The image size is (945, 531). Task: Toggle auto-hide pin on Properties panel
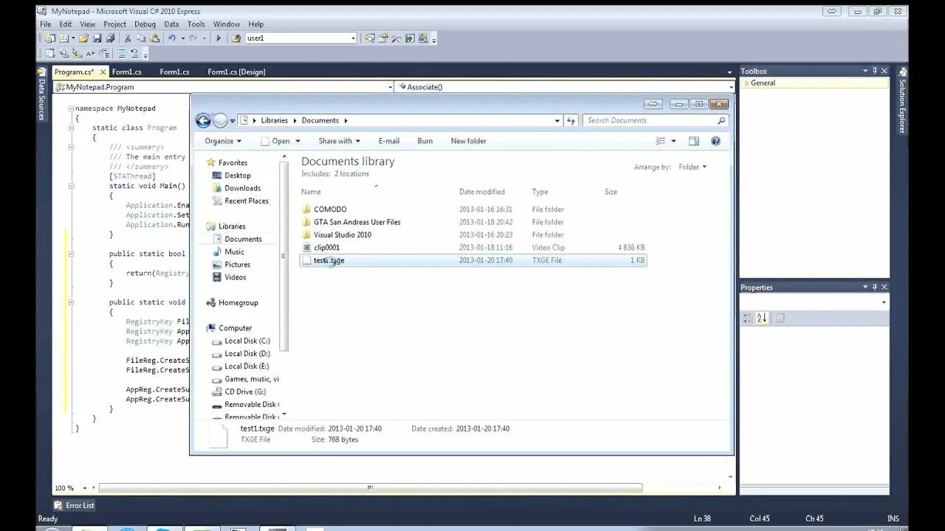875,287
